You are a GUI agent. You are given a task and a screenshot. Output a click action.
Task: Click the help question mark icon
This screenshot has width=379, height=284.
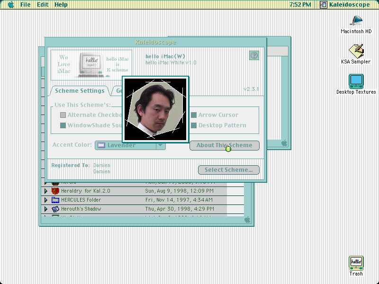[254, 55]
